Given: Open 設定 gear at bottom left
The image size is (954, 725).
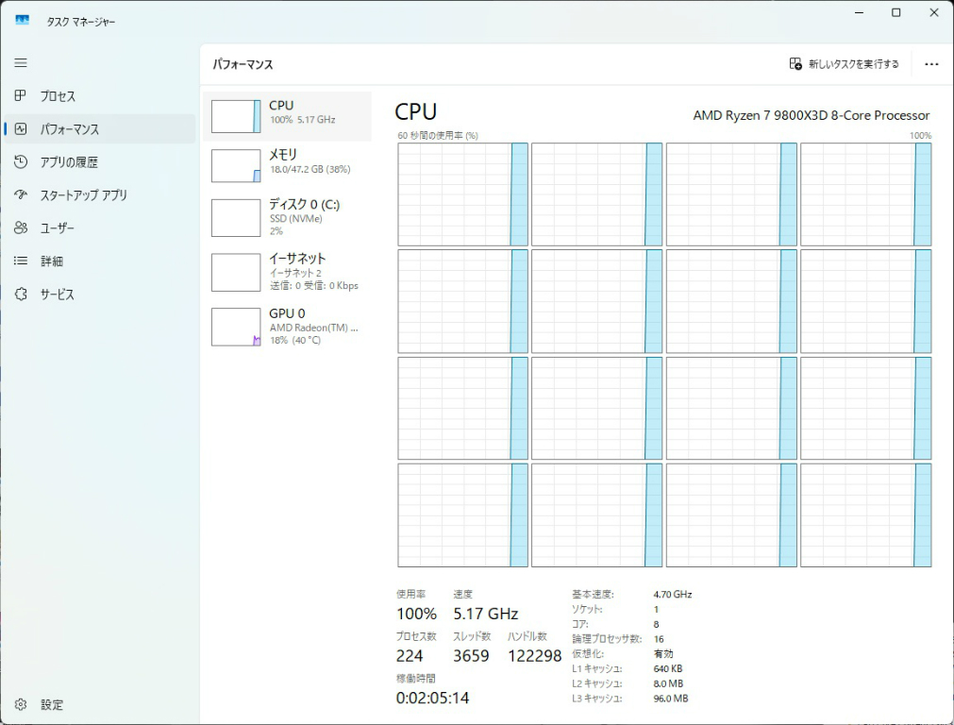Looking at the screenshot, I should point(21,704).
